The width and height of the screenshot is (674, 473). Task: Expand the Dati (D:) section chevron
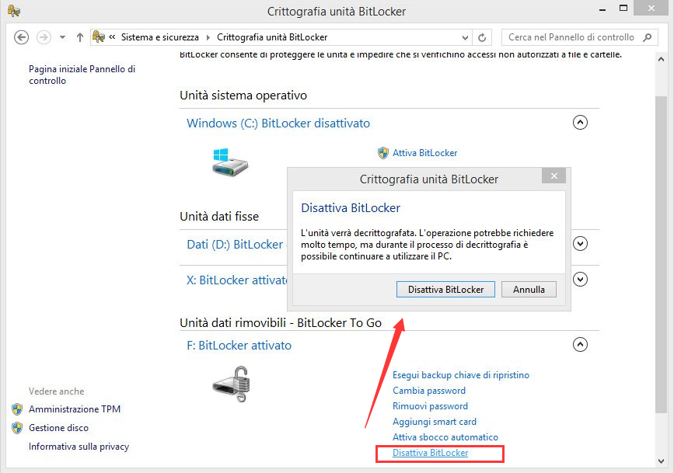(580, 244)
